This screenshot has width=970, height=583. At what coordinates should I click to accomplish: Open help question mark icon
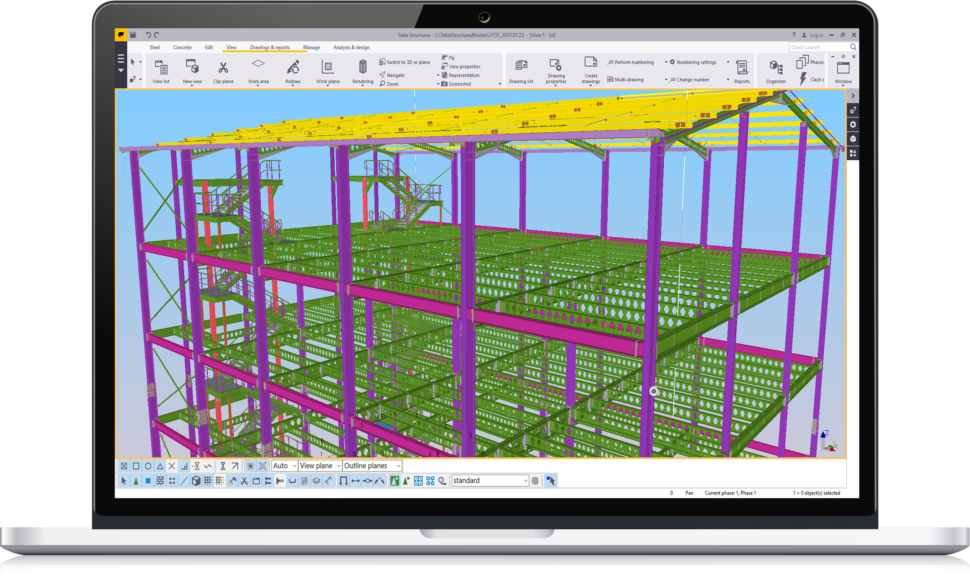coord(794,35)
